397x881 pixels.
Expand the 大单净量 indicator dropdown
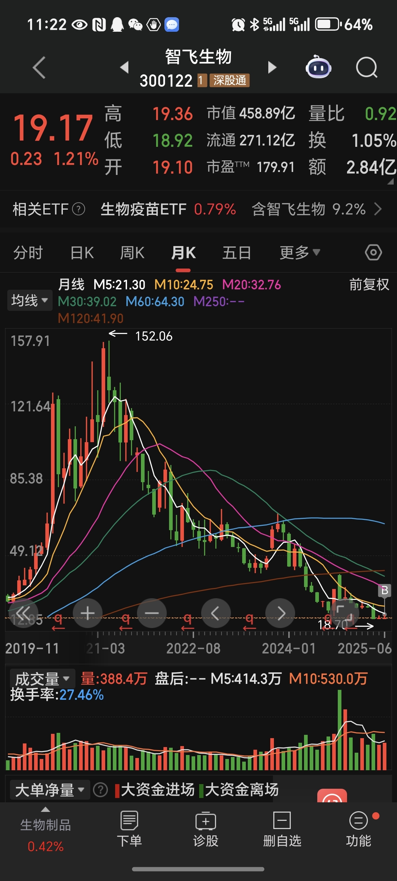(x=50, y=790)
